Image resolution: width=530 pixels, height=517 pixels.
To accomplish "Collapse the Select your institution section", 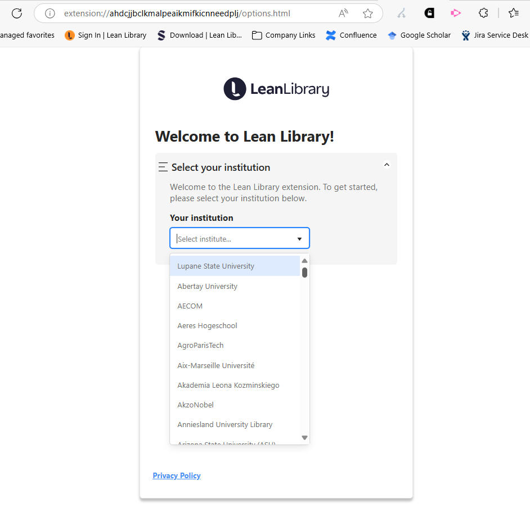I will tap(387, 165).
